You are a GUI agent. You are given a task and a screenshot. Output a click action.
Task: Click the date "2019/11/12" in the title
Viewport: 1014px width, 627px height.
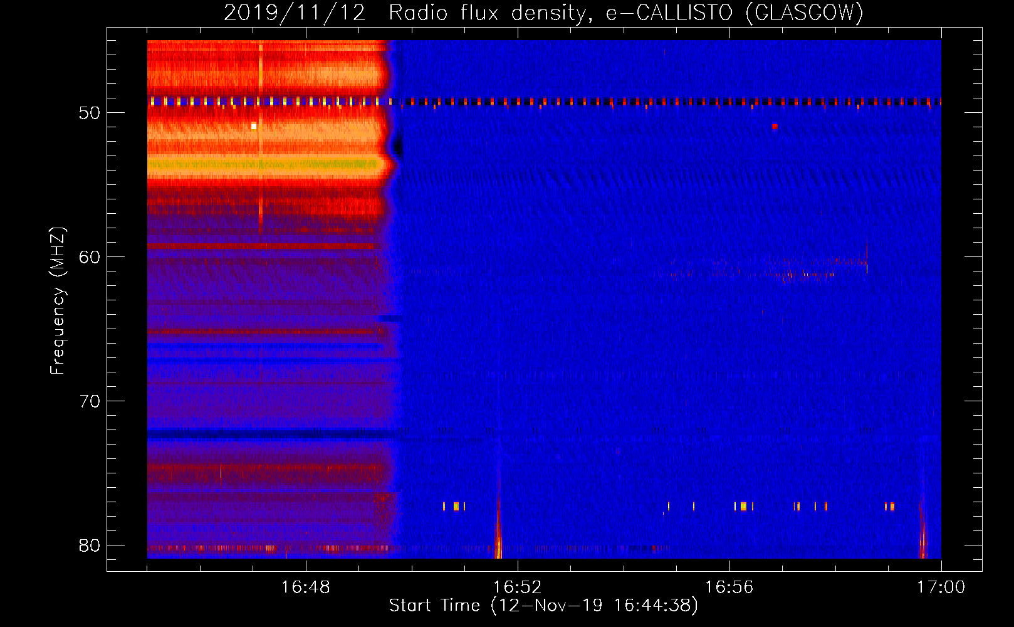[x=295, y=13]
